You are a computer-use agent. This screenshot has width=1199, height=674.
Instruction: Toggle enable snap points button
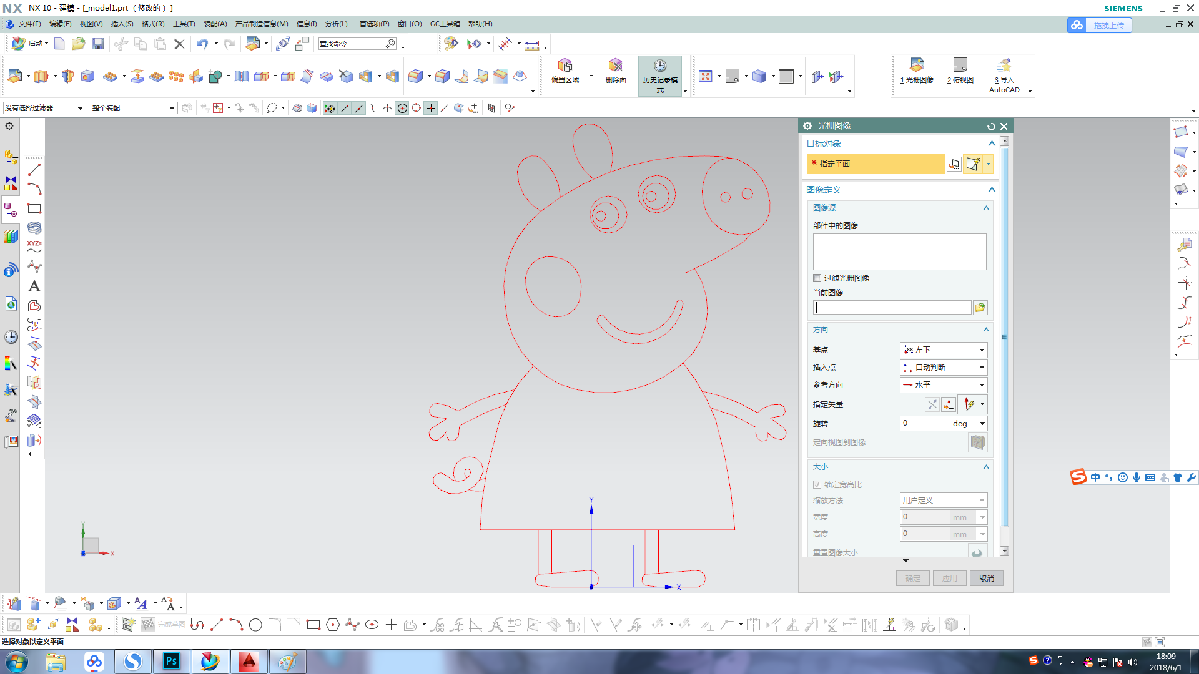[x=330, y=108]
